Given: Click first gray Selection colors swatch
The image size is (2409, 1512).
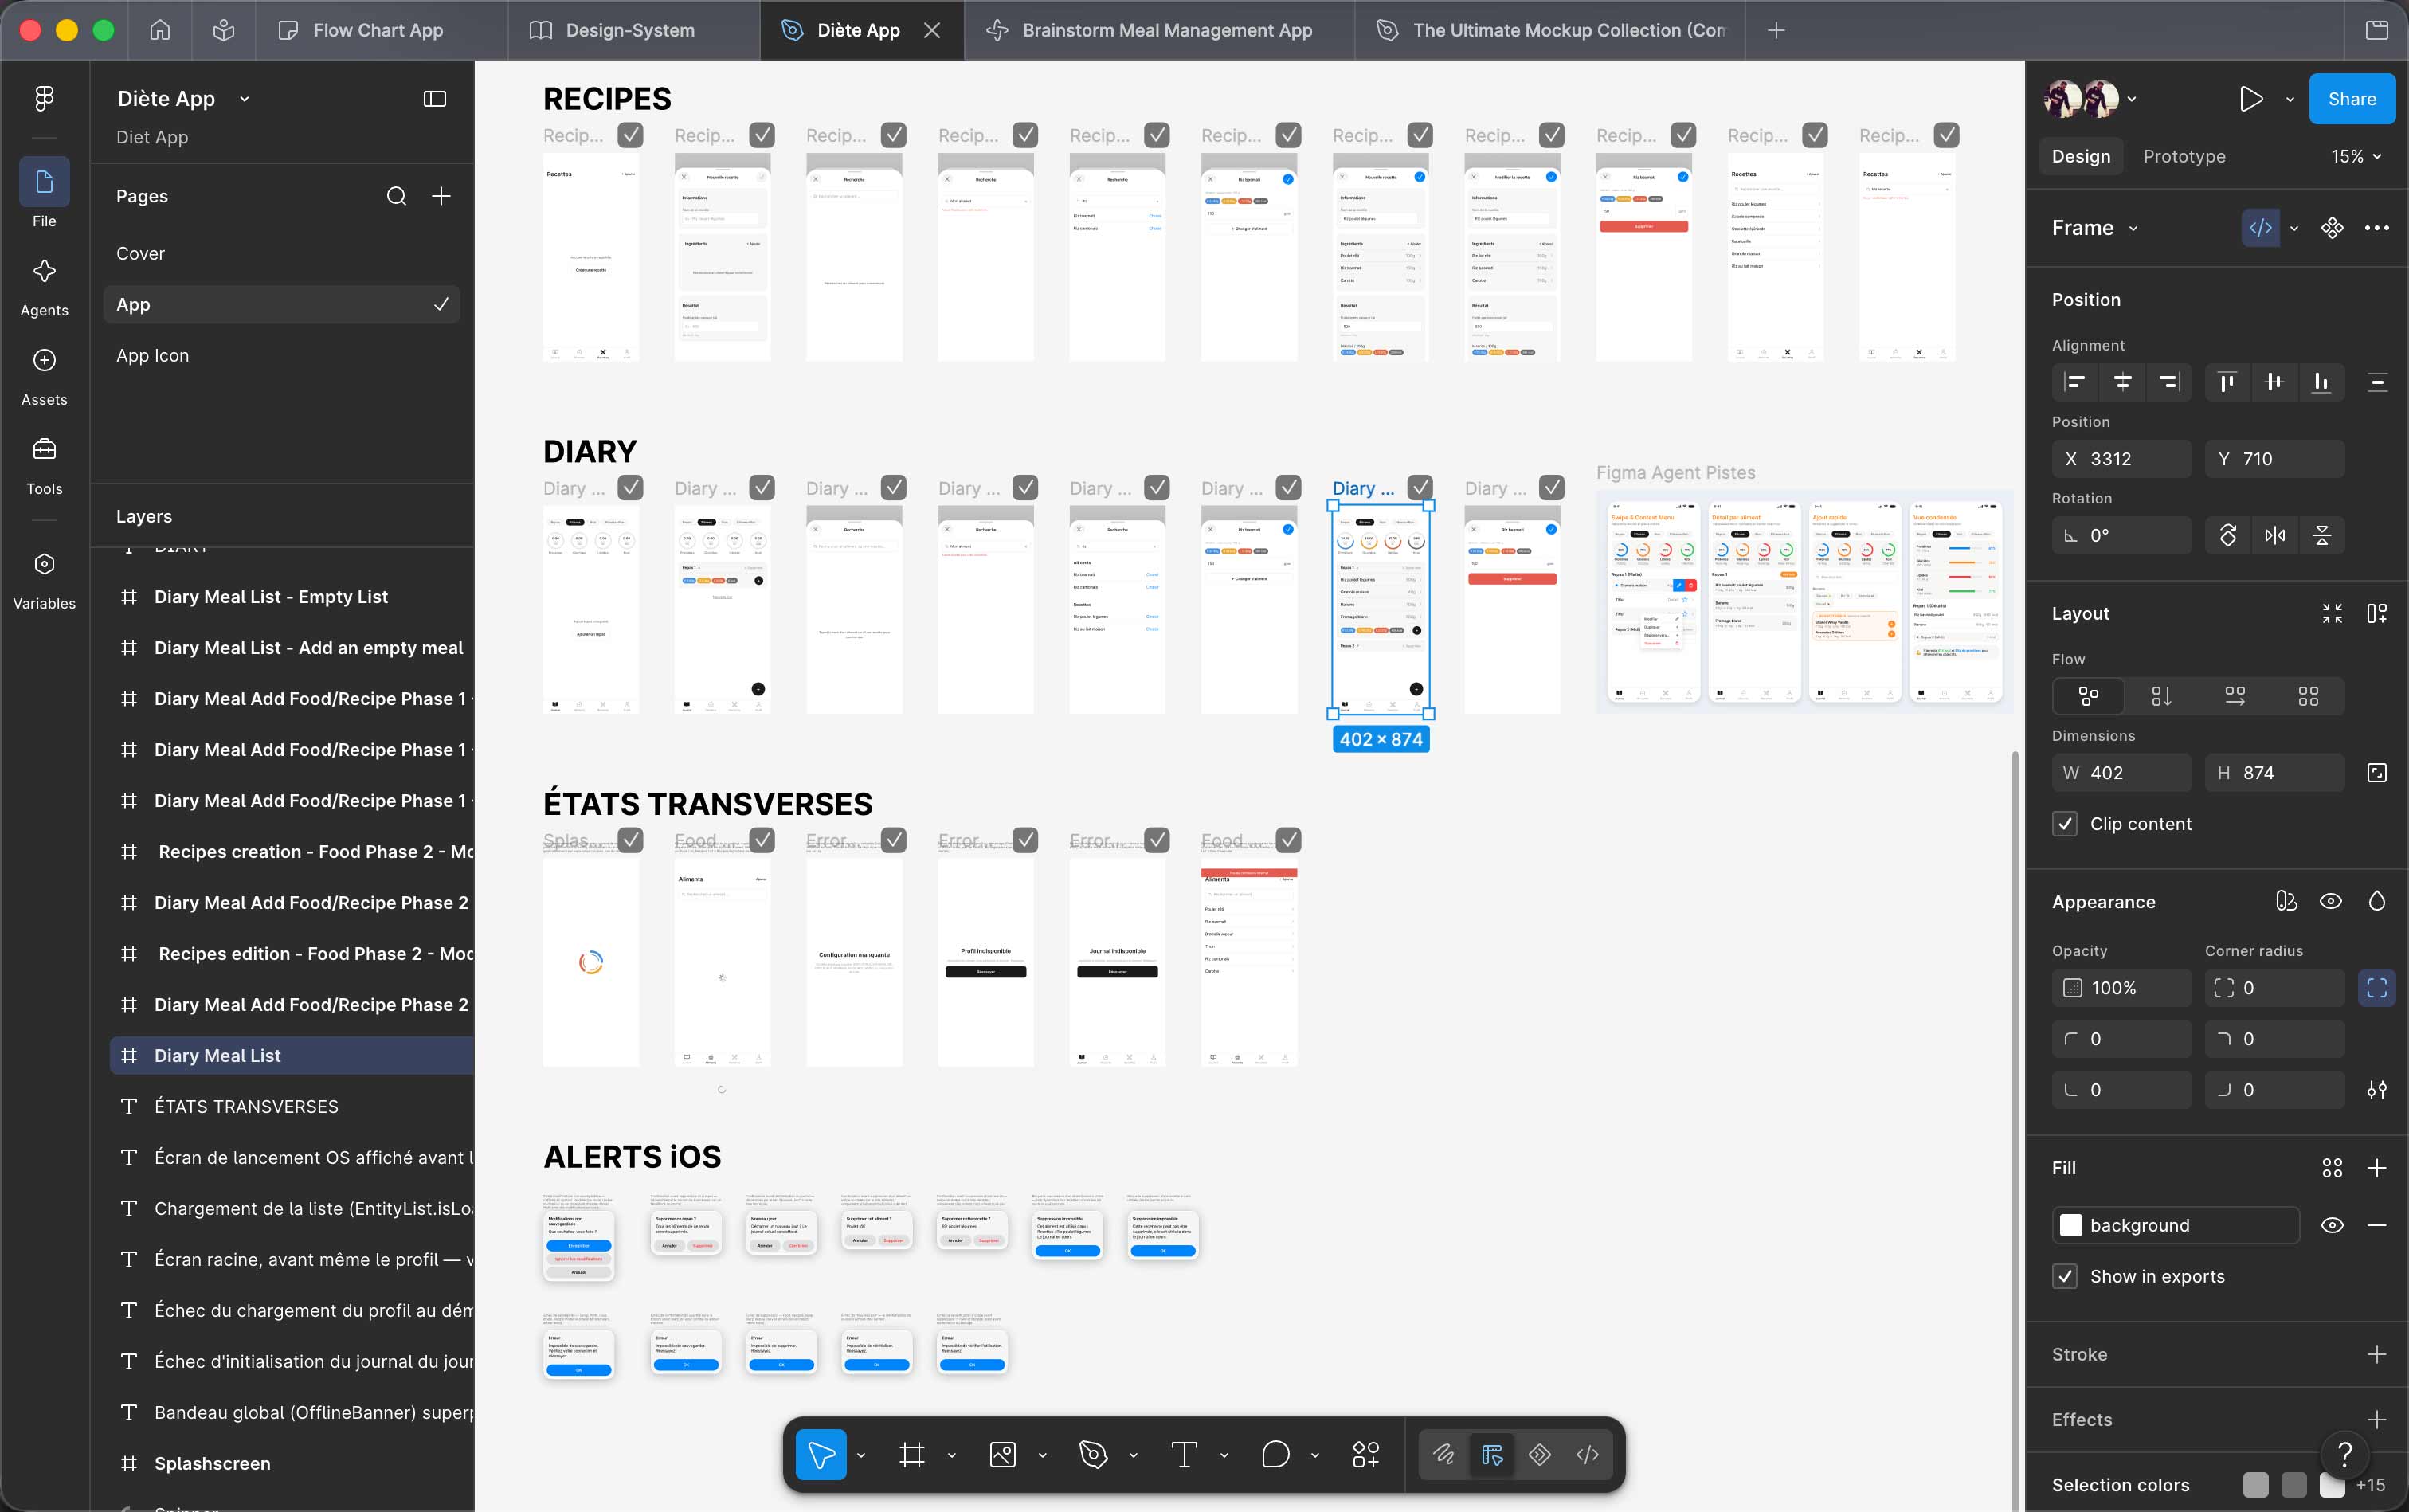Looking at the screenshot, I should pyautogui.click(x=2255, y=1485).
